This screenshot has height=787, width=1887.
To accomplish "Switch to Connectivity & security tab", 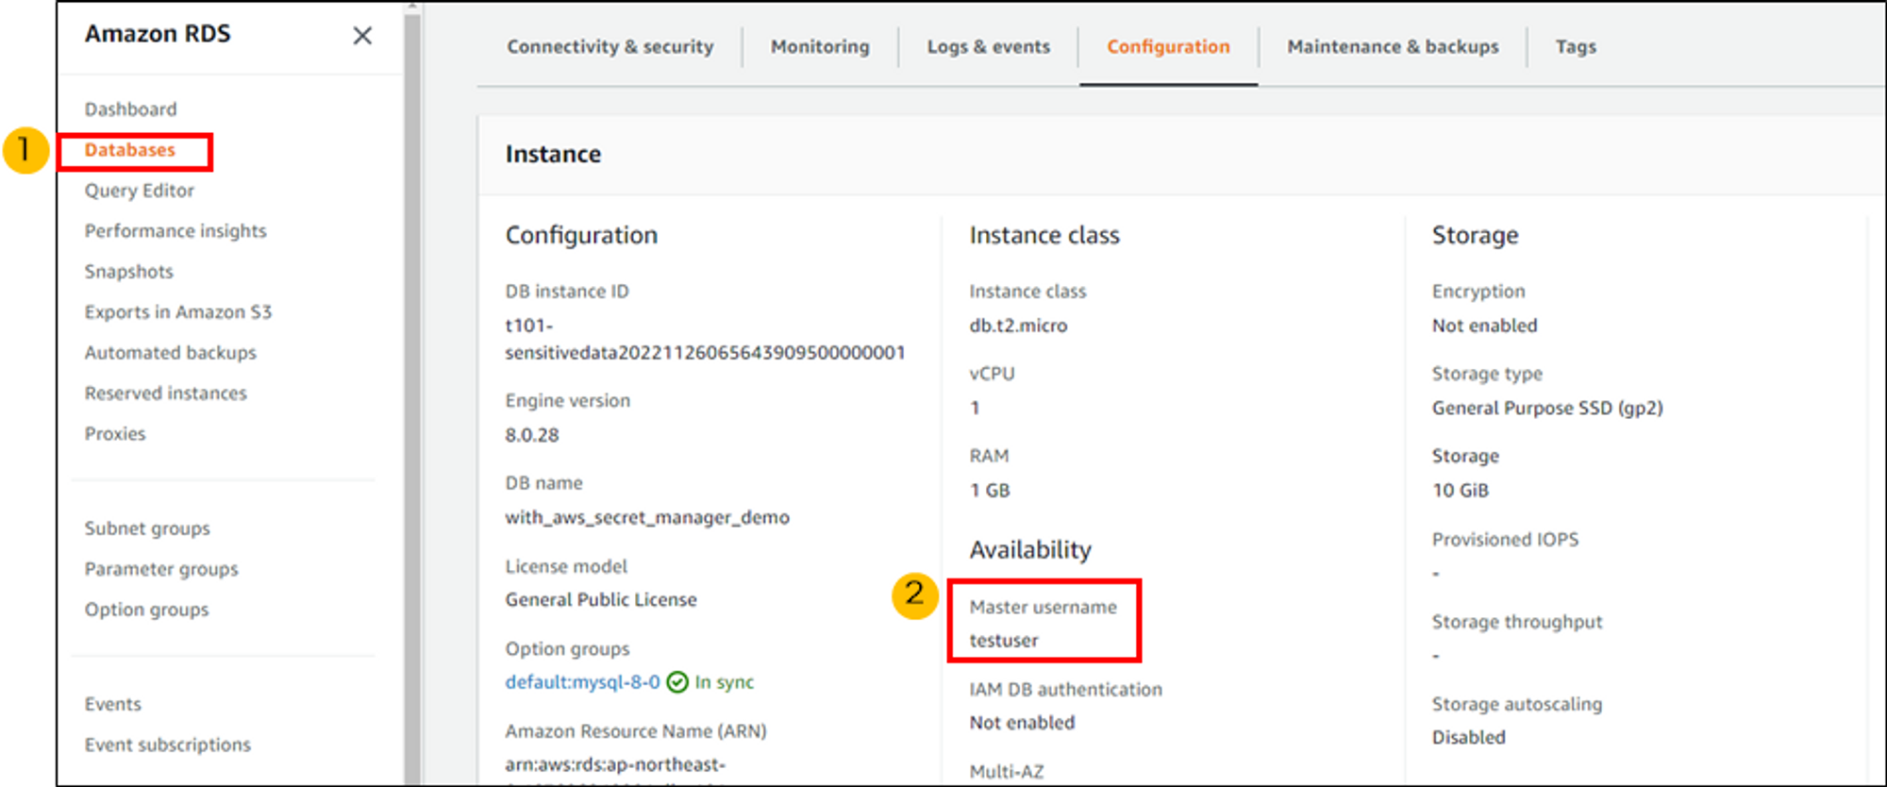I will (610, 46).
